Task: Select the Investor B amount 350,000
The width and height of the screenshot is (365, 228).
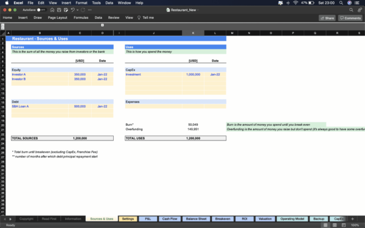Action: [x=80, y=79]
